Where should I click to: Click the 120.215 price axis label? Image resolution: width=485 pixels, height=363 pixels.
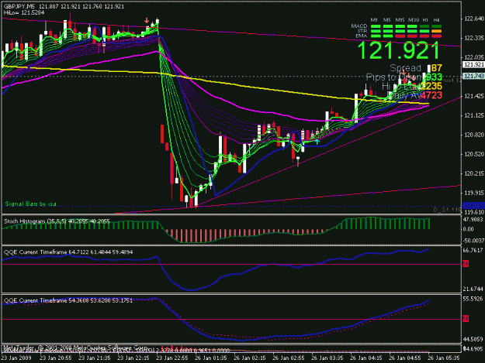[x=474, y=173]
